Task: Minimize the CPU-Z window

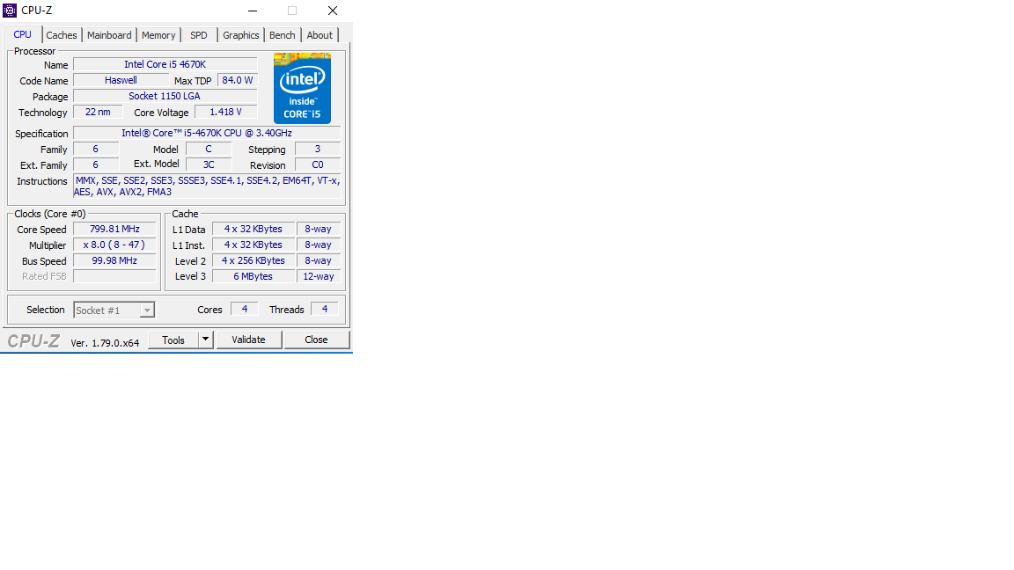Action: pyautogui.click(x=253, y=11)
